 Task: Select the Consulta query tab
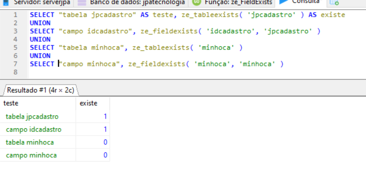tap(300, 2)
